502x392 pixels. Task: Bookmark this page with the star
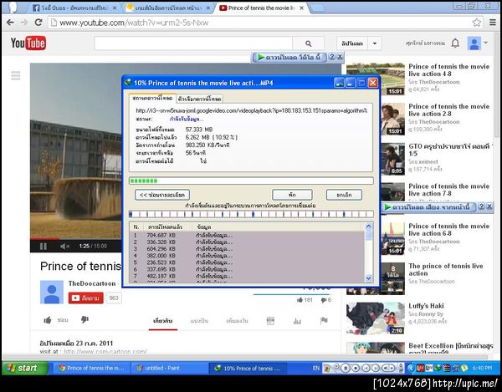click(x=476, y=23)
